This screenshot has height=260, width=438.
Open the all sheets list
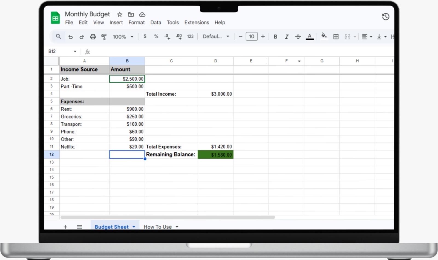pyautogui.click(x=79, y=227)
